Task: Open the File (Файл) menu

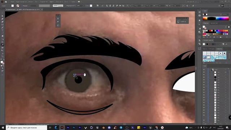Action: click(13, 2)
